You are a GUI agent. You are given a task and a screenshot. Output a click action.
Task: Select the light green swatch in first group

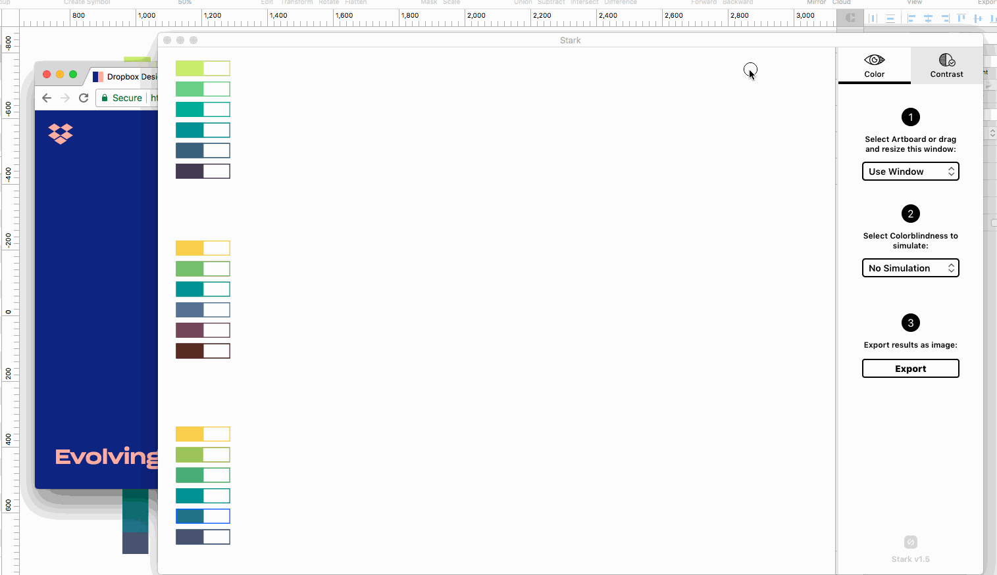(203, 89)
